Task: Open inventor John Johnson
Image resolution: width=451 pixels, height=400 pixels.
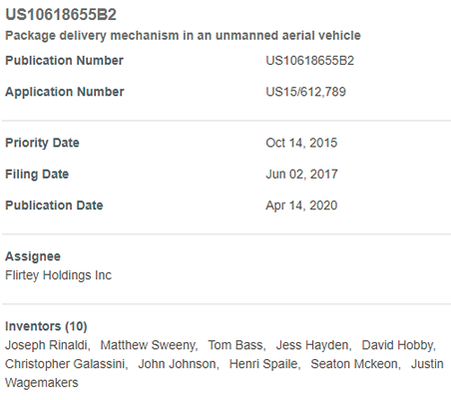Action: pyautogui.click(x=178, y=364)
